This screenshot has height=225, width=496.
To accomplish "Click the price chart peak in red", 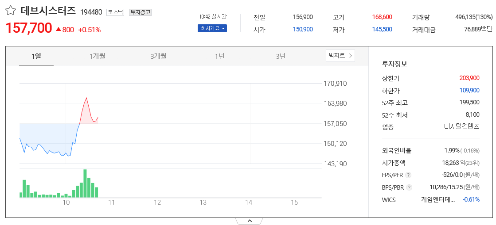I will 86,98.
